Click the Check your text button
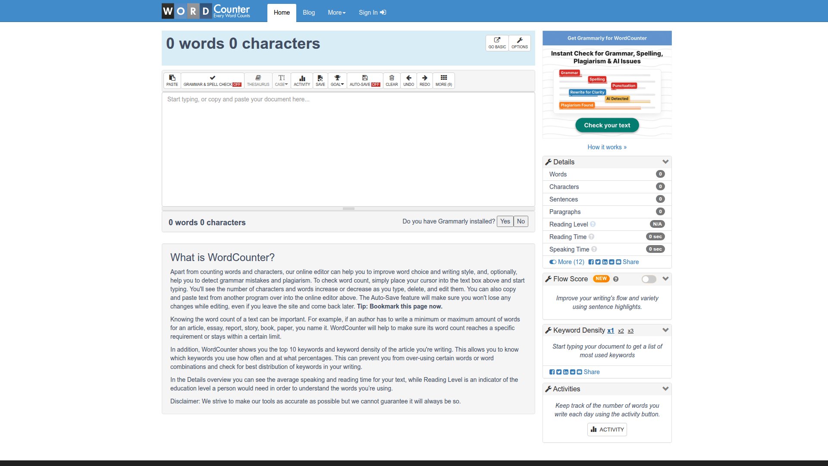Image resolution: width=828 pixels, height=466 pixels. pos(607,126)
